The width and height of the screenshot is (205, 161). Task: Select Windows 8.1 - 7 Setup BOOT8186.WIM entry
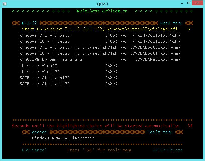(x=100, y=35)
